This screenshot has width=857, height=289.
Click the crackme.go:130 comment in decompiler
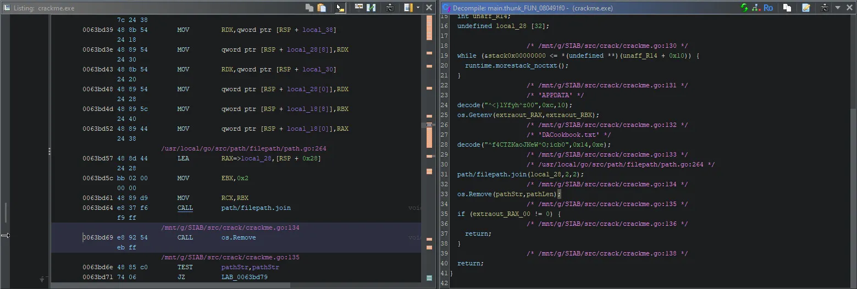(607, 46)
